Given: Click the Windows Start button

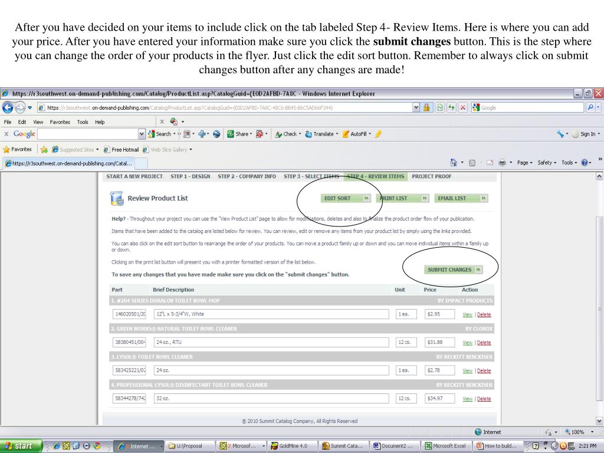Looking at the screenshot, I should [21, 446].
